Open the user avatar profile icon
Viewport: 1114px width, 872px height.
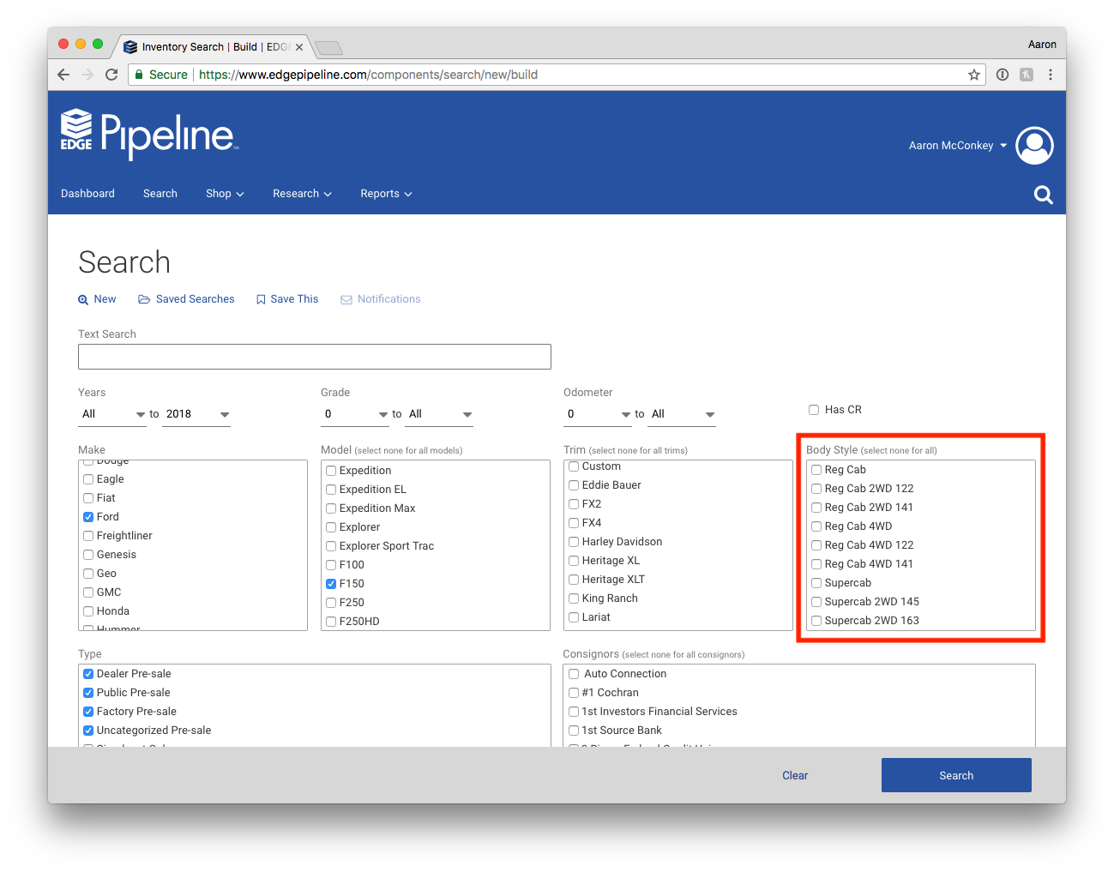(1034, 146)
